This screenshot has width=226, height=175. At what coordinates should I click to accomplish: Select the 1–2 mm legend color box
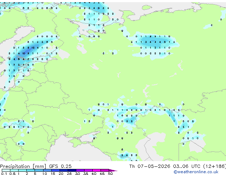point(22,170)
